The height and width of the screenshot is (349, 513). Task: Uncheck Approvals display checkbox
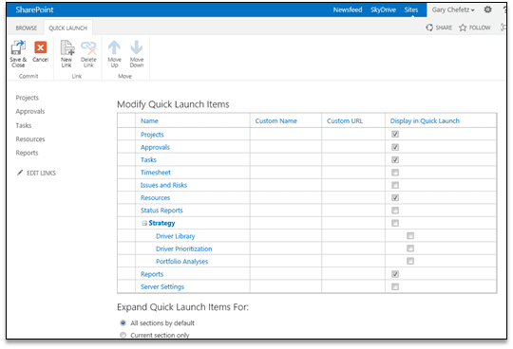(x=395, y=147)
